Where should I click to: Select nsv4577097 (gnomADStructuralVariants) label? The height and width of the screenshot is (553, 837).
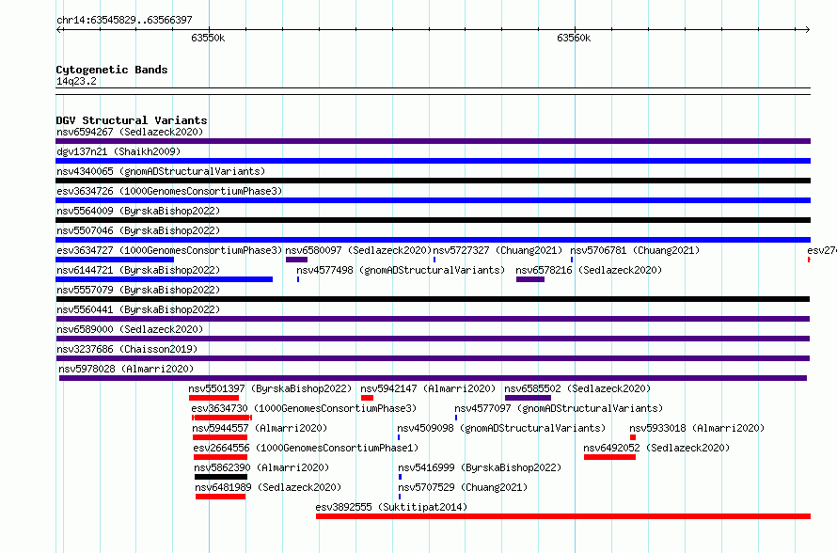coord(559,408)
